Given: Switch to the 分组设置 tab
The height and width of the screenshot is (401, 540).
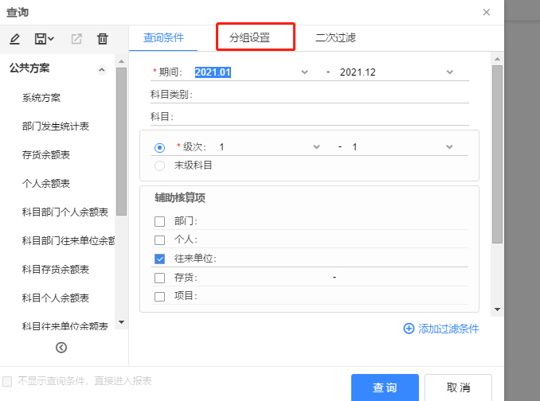Looking at the screenshot, I should (x=249, y=37).
